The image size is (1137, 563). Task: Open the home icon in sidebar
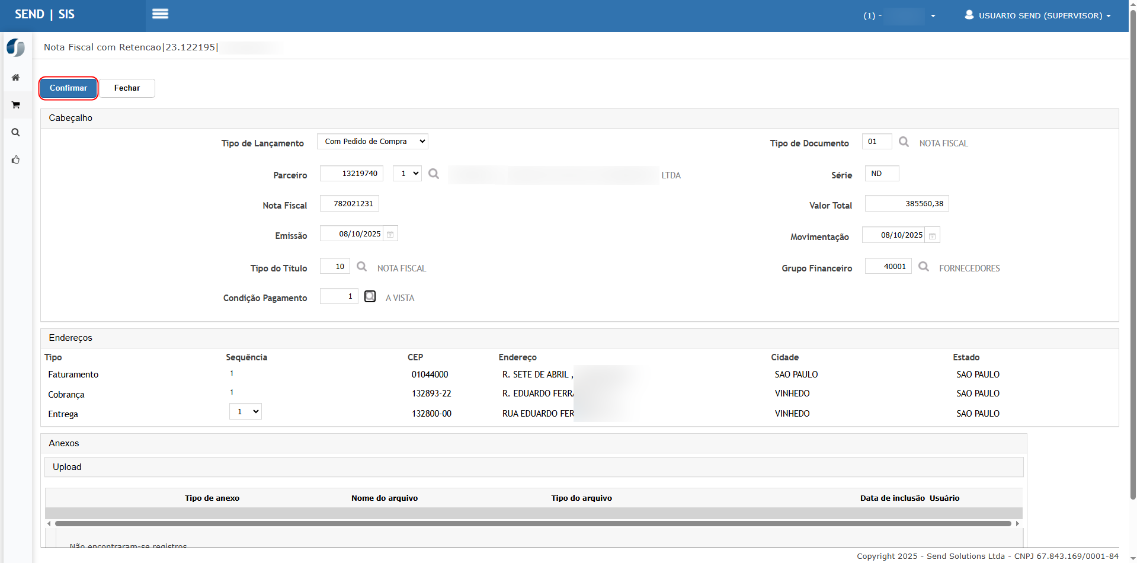click(x=16, y=78)
